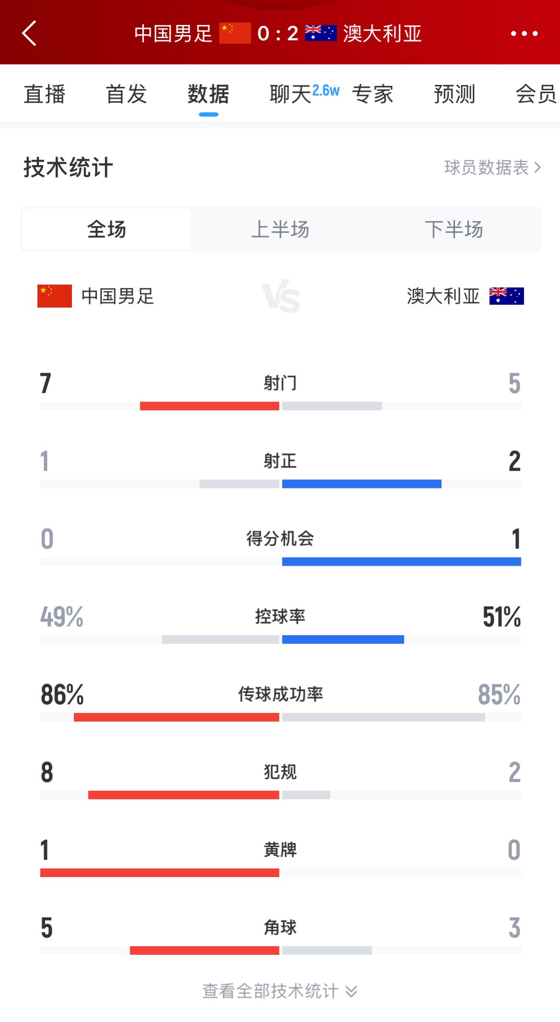560x1022 pixels.
Task: Tap the 2.6w chat count badge
Action: pyautogui.click(x=326, y=90)
